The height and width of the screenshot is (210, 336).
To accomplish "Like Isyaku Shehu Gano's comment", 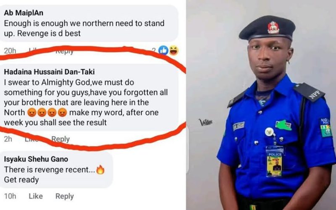I will coord(36,196).
